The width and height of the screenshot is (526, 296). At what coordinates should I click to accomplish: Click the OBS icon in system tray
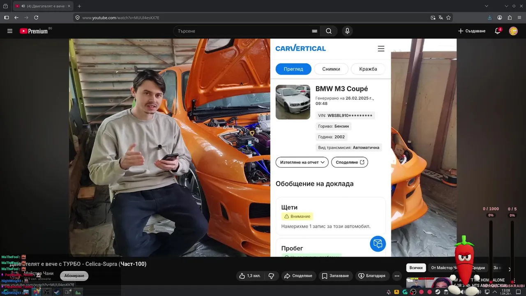[x=413, y=292]
